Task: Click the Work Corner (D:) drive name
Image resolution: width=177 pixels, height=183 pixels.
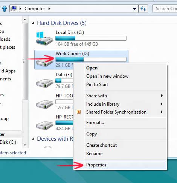Action: coord(72,54)
